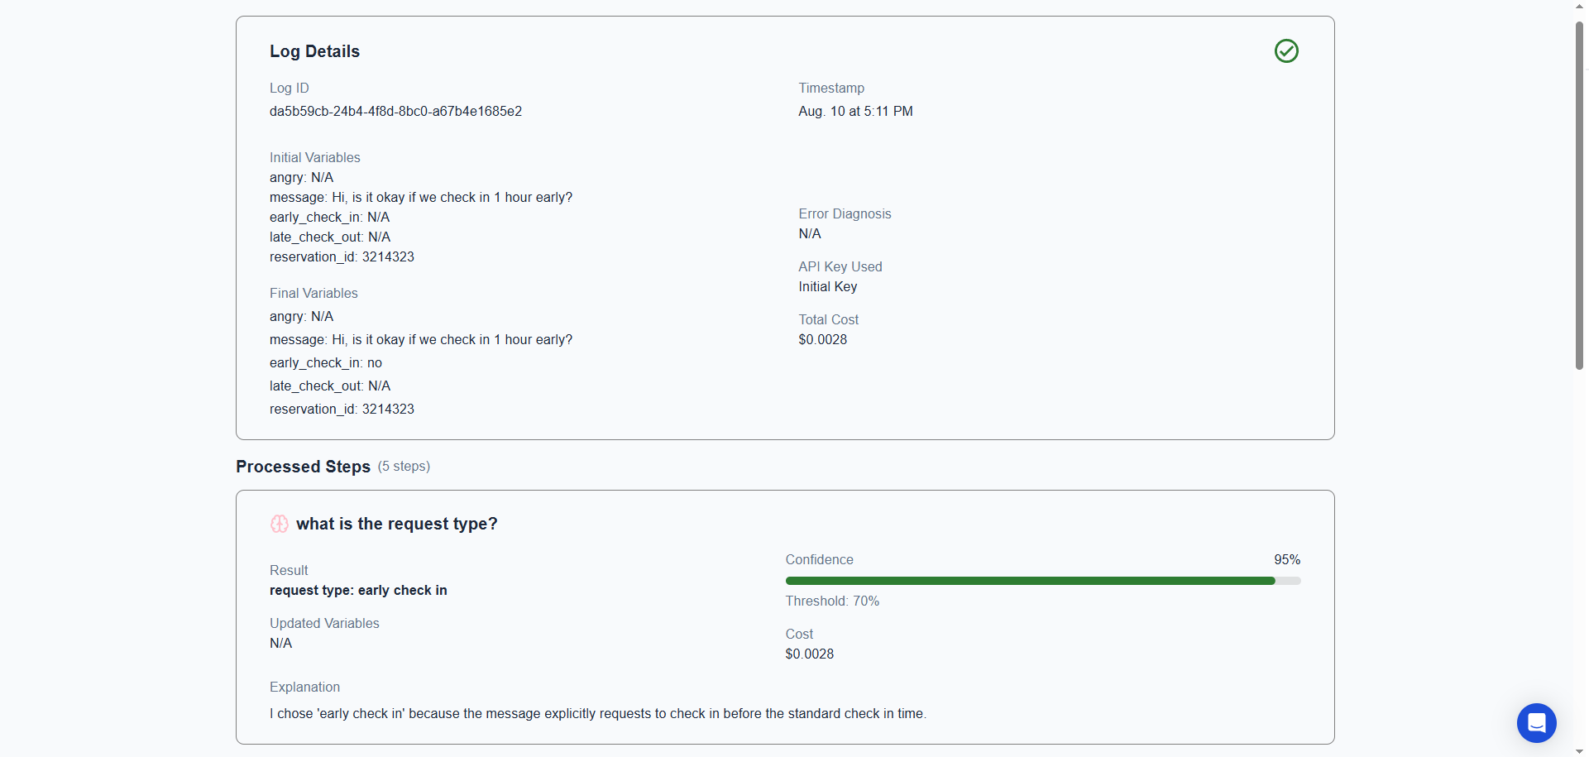Click the '(5 steps)' count label

tap(404, 467)
